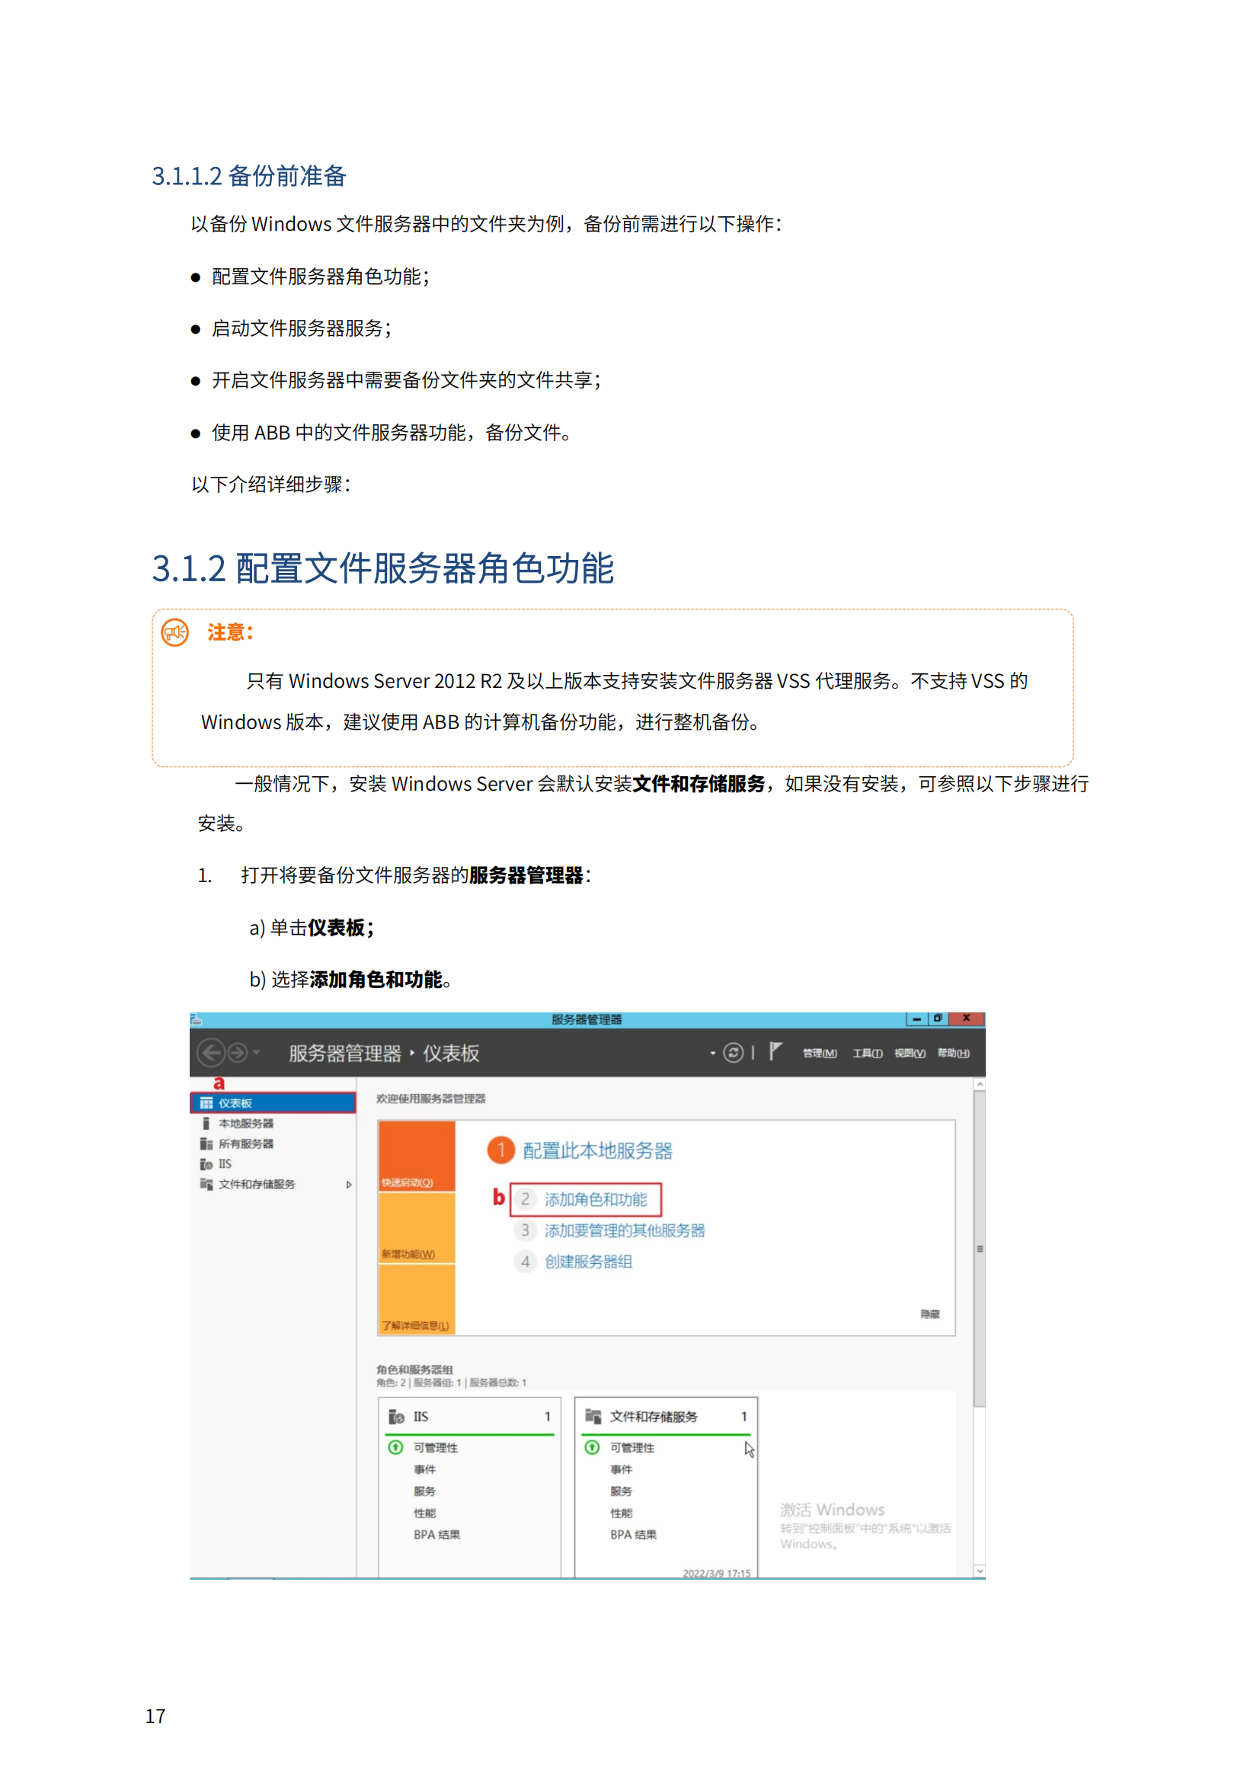Screen dimensions: 1260x1781
Task: Click the 创建服务器组 link
Action: point(589,1261)
